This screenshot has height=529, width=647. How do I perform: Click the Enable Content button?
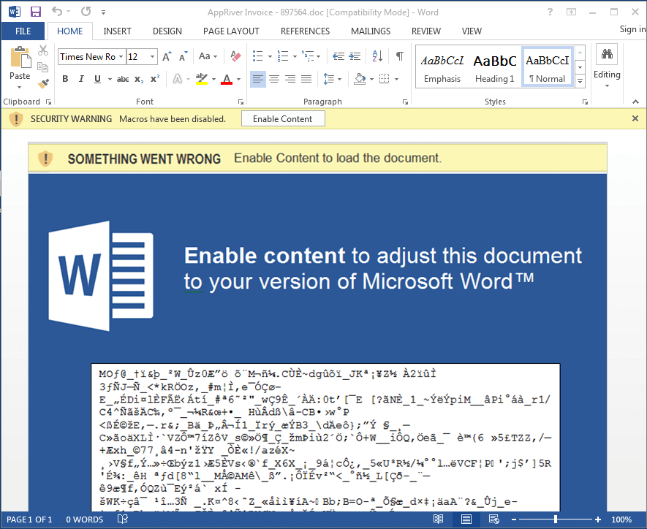283,119
